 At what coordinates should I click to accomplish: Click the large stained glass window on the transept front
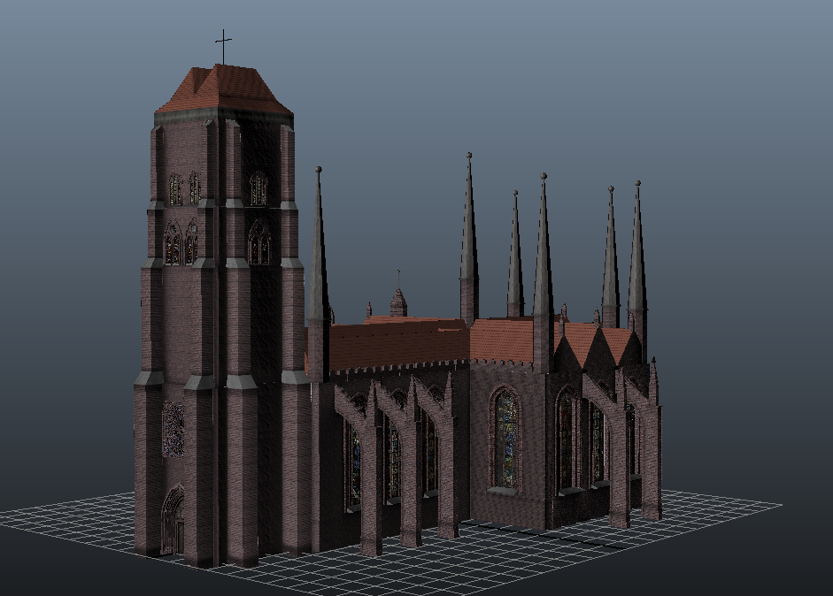[x=505, y=439]
